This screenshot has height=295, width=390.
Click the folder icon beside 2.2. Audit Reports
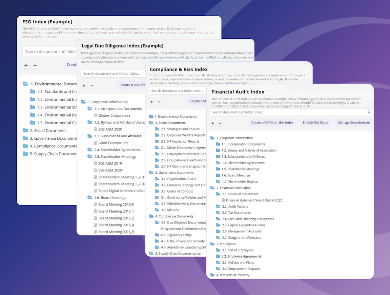click(218, 206)
